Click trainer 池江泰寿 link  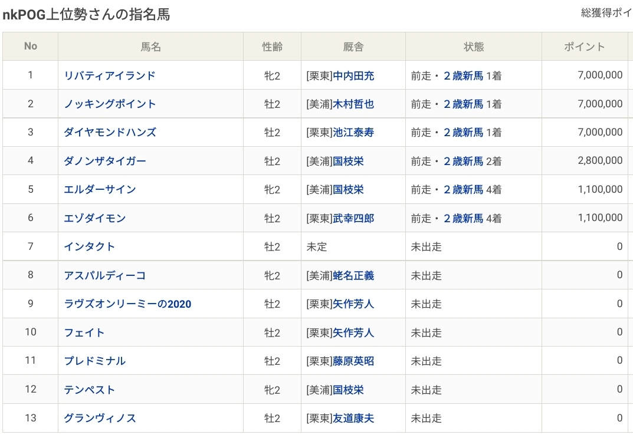click(x=353, y=132)
